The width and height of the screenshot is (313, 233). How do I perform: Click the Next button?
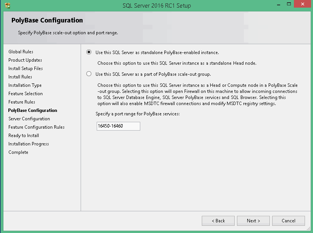tap(253, 221)
